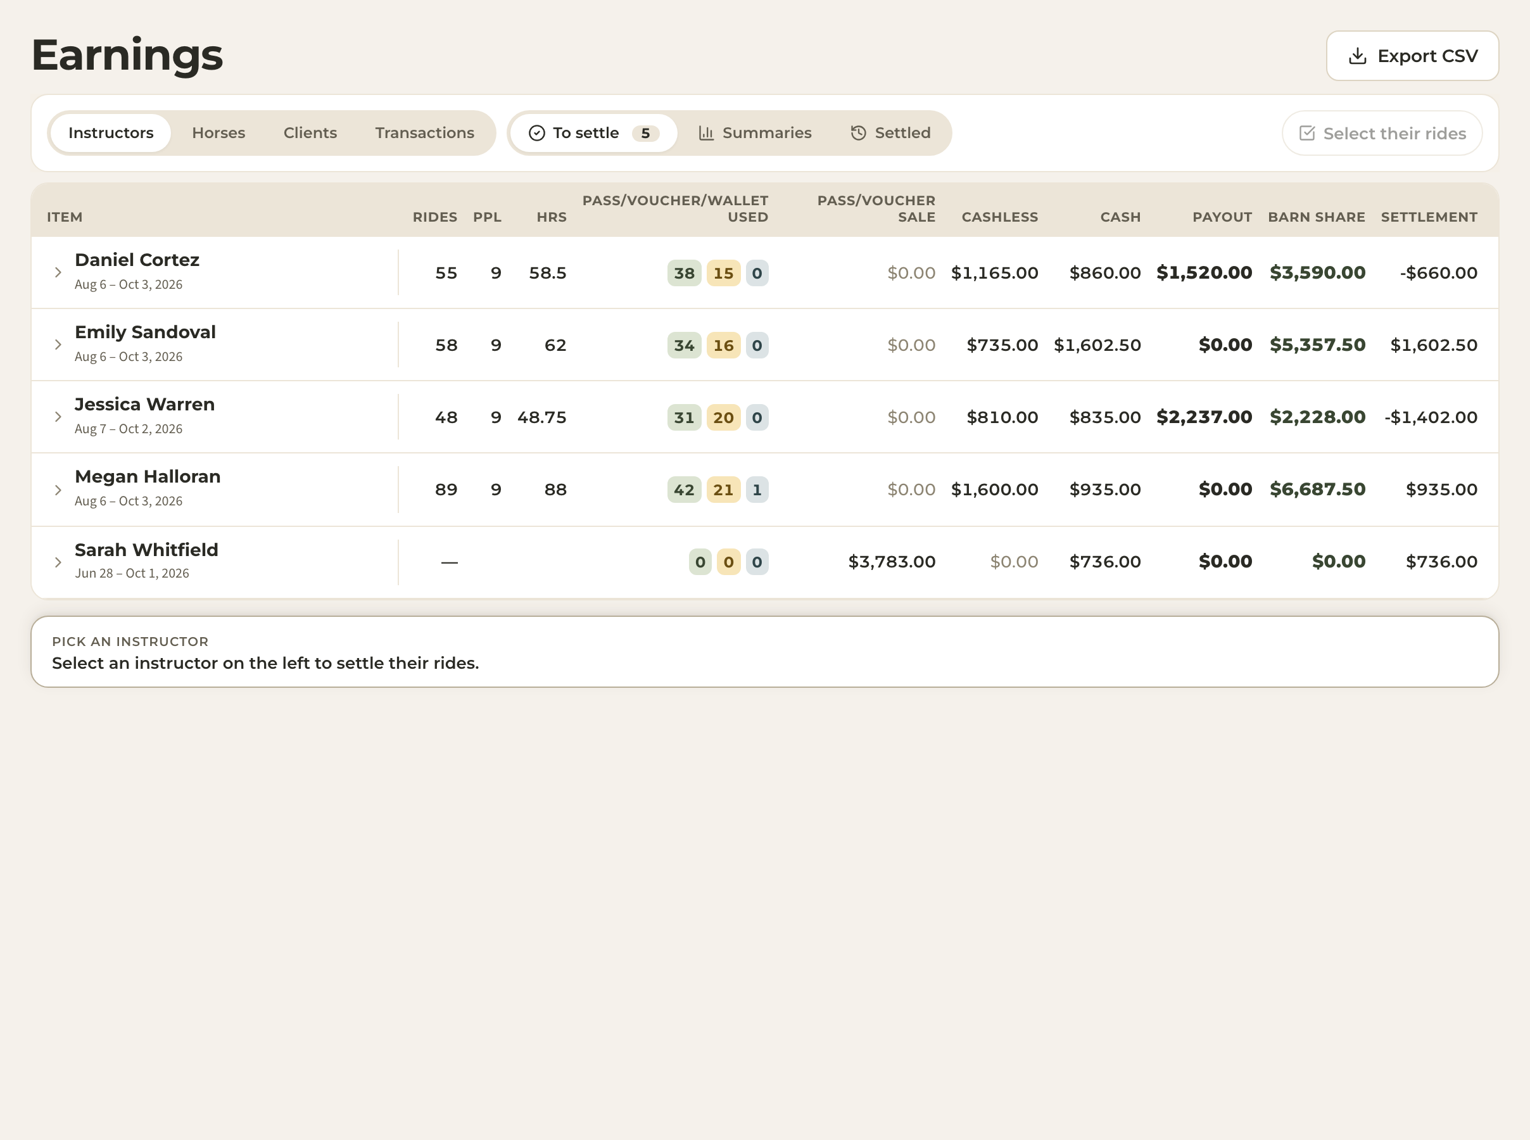The width and height of the screenshot is (1530, 1140).
Task: Expand Megan Halloran row chevron
Action: (58, 490)
